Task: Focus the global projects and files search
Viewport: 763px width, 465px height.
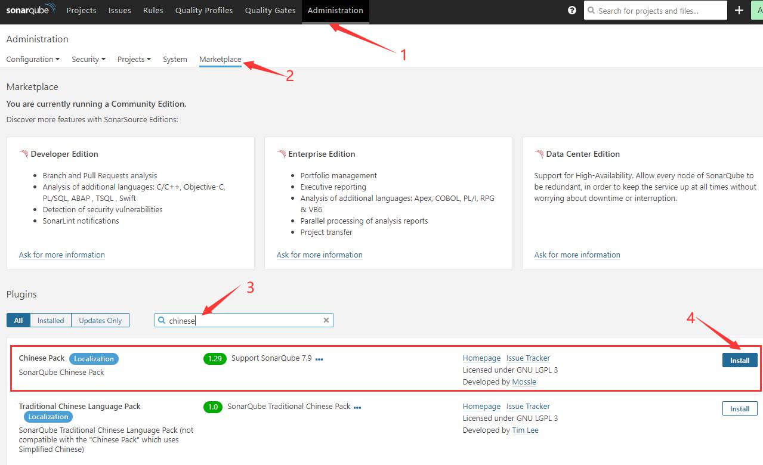Action: (x=656, y=10)
